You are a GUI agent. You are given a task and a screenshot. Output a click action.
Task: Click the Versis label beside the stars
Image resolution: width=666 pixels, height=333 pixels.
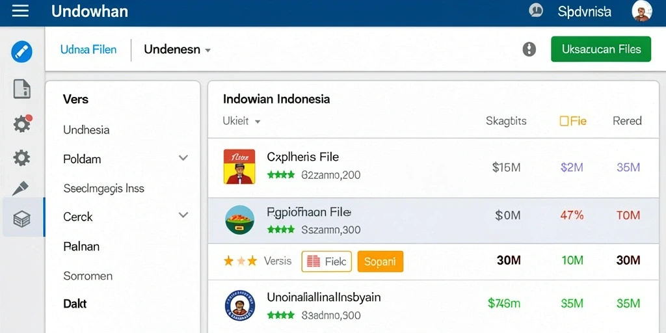coord(277,261)
